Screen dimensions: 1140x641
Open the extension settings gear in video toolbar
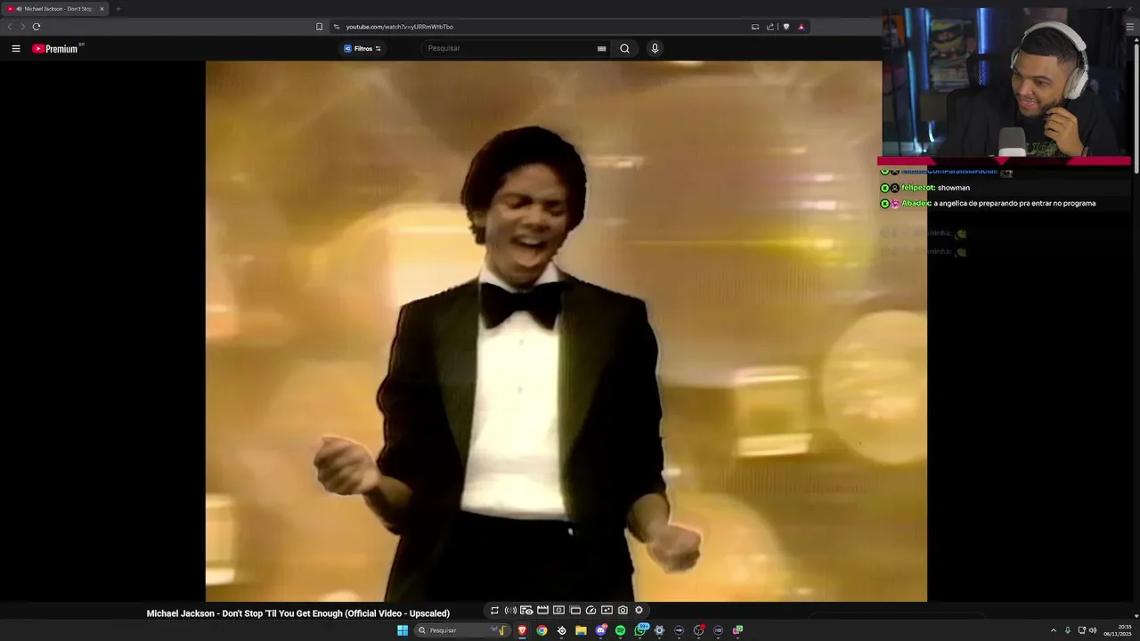coord(639,610)
